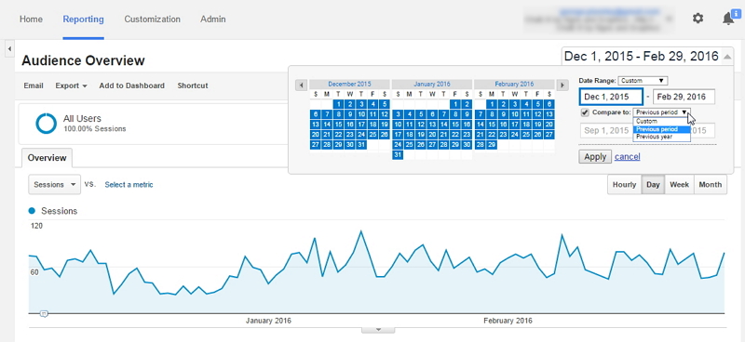Open the Sessions metric dropdown
Viewport: 745px width, 342px height.
click(x=55, y=185)
